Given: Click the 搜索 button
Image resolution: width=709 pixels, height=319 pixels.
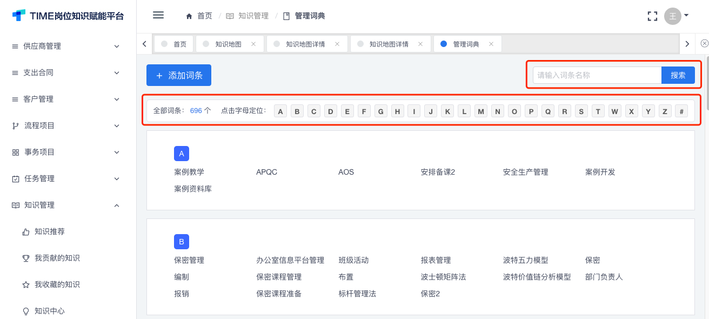Looking at the screenshot, I should [678, 75].
